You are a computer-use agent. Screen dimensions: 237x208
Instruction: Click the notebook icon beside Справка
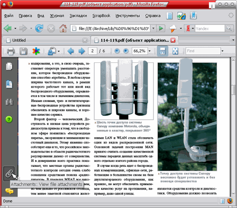[169, 16]
